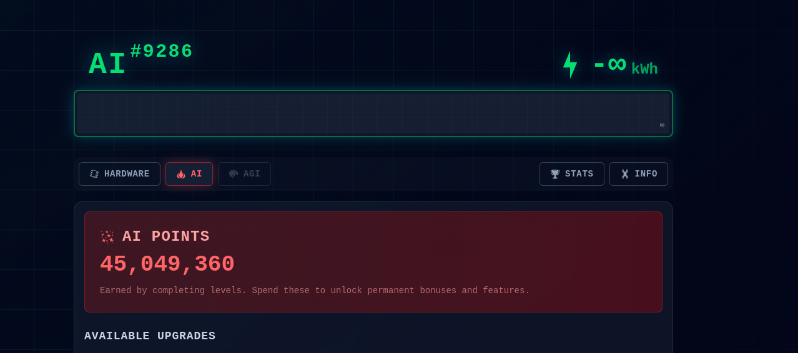Screen dimensions: 798x353
Task: Click the lightning bolt energy icon
Action: [569, 65]
